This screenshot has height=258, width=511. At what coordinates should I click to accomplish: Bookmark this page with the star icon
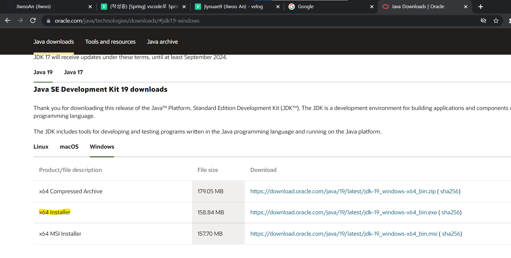point(496,21)
